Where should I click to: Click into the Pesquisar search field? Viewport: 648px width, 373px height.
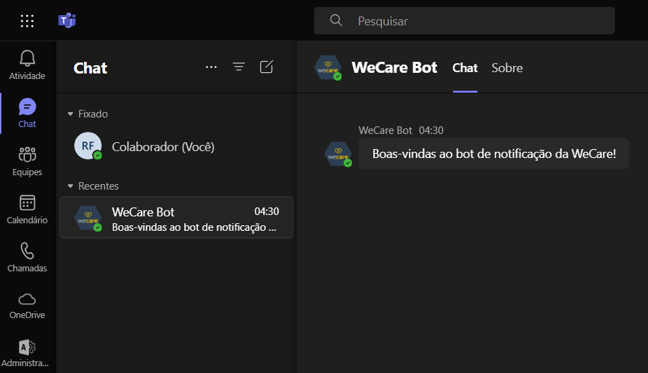[x=464, y=21]
